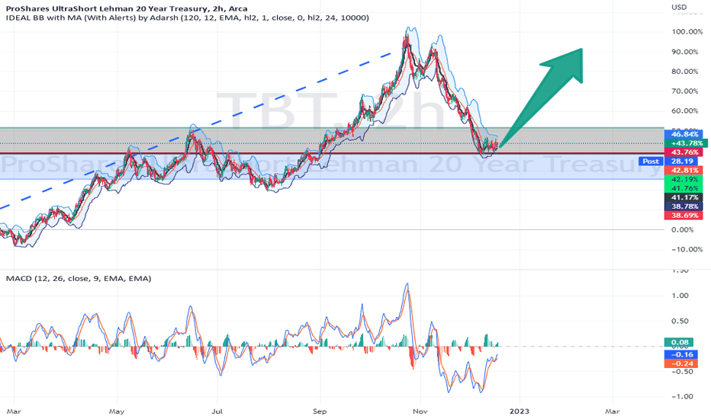Click the 1.00 MACD axis label
This screenshot has height=419, width=711.
click(x=680, y=296)
